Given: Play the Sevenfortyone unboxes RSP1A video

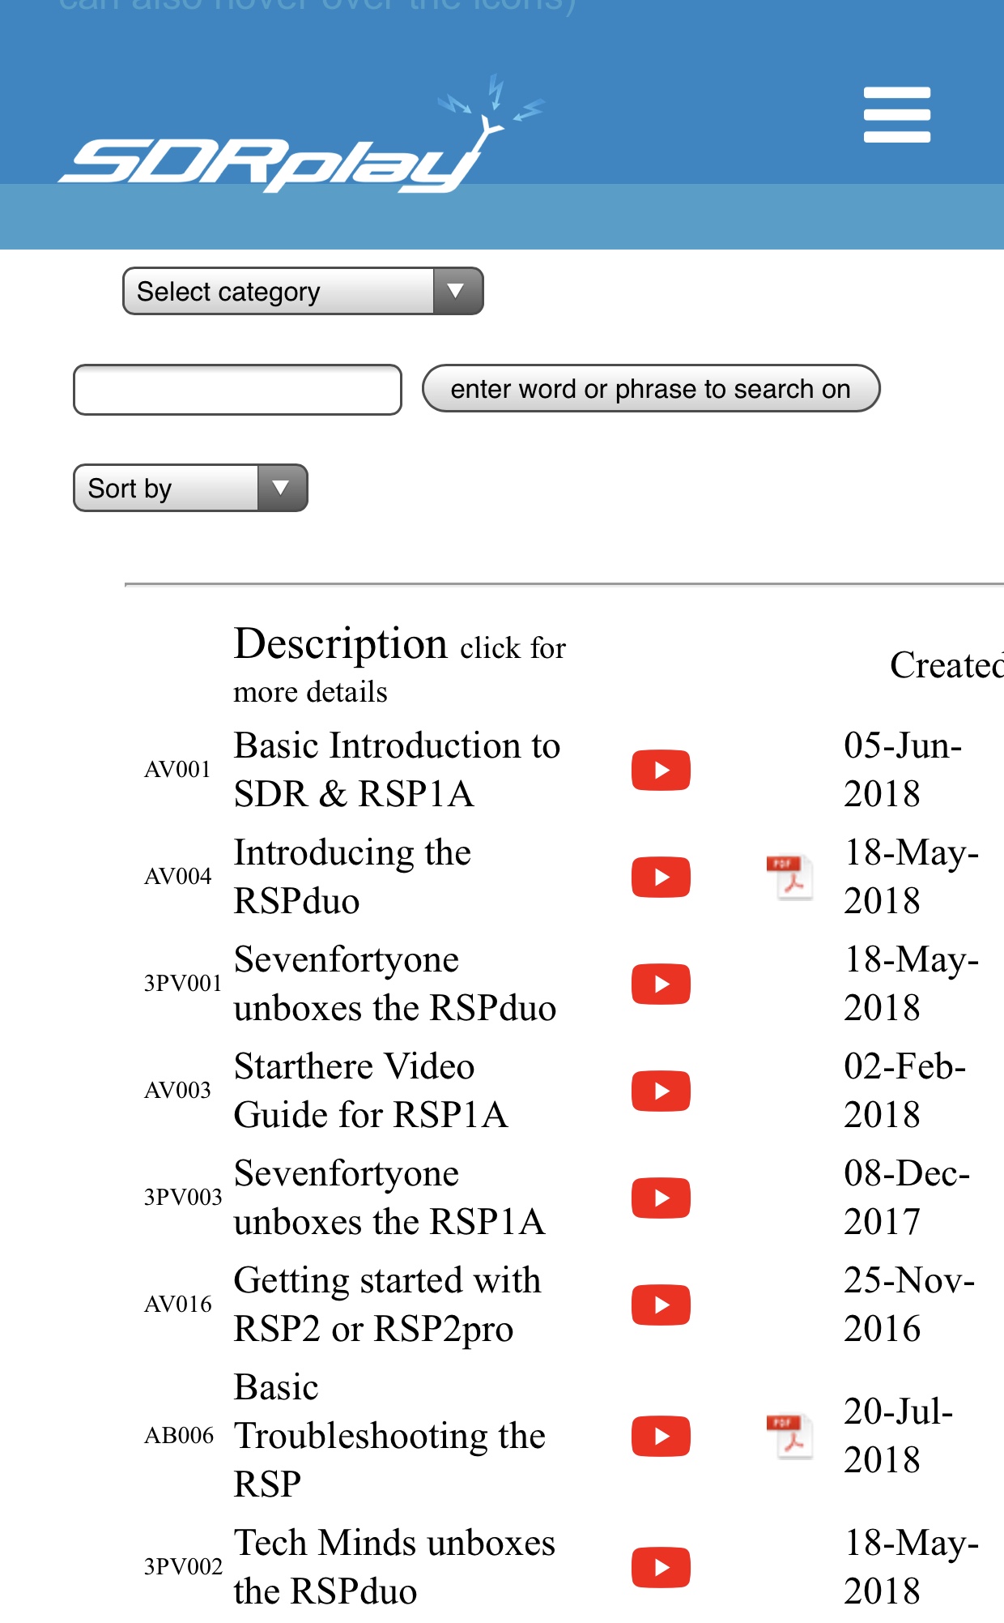Looking at the screenshot, I should point(661,1198).
